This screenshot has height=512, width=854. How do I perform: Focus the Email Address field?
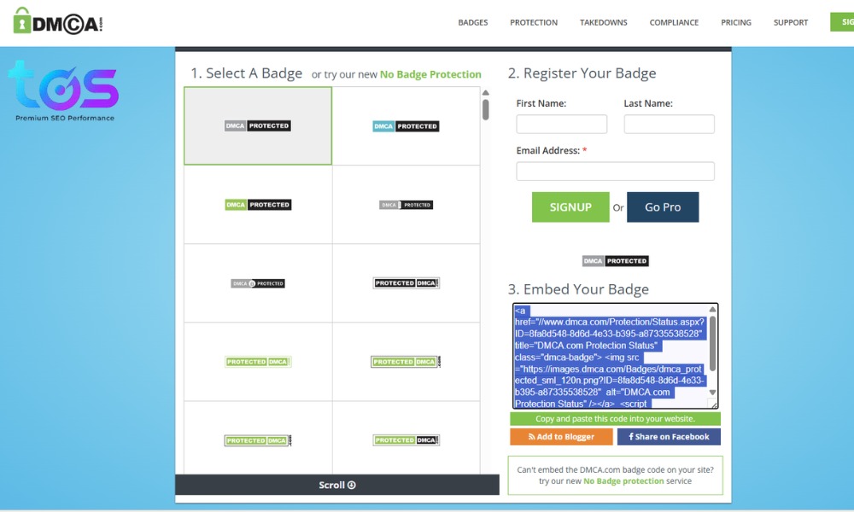coord(615,172)
